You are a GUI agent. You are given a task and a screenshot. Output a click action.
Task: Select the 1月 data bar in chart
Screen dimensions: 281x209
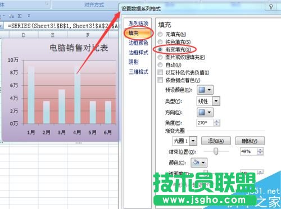31,95
